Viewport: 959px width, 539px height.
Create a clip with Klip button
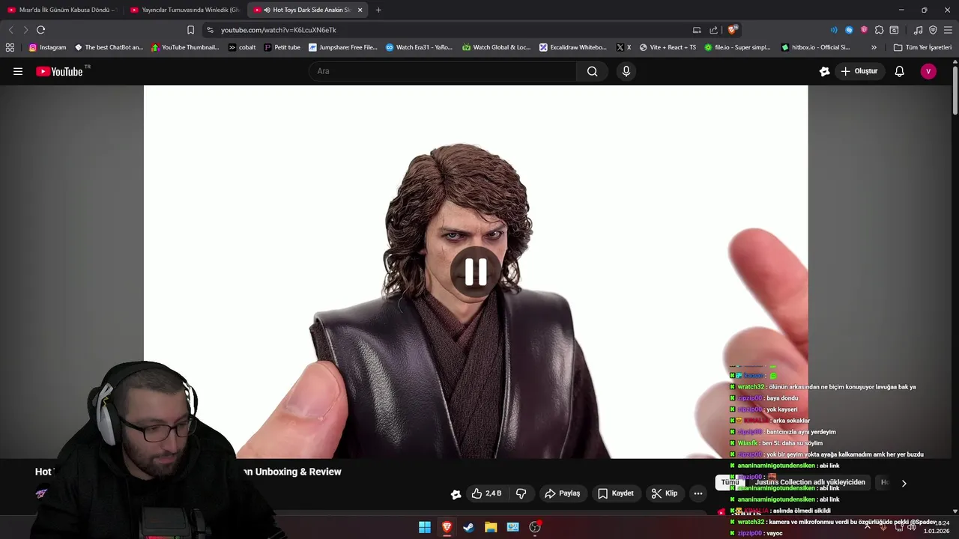click(x=665, y=493)
